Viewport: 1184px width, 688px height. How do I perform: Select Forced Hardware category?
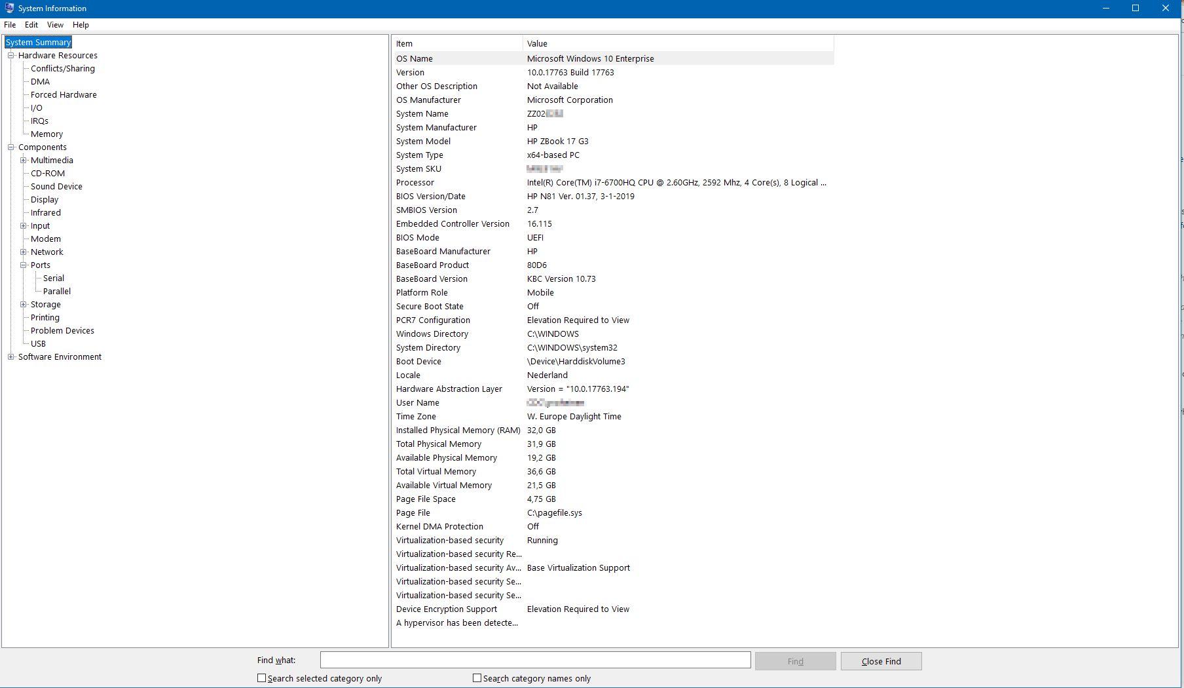(x=64, y=95)
